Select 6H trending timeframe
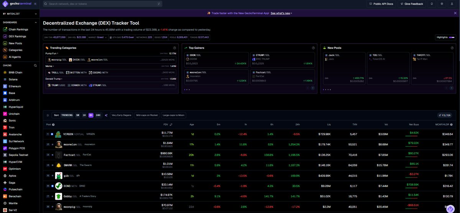The image size is (460, 213). [x=91, y=115]
